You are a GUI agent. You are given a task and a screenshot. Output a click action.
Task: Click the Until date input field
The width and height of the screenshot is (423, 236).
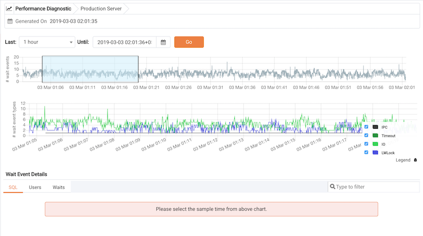pyautogui.click(x=124, y=42)
